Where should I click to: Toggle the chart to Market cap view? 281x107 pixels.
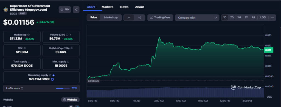click(x=111, y=17)
